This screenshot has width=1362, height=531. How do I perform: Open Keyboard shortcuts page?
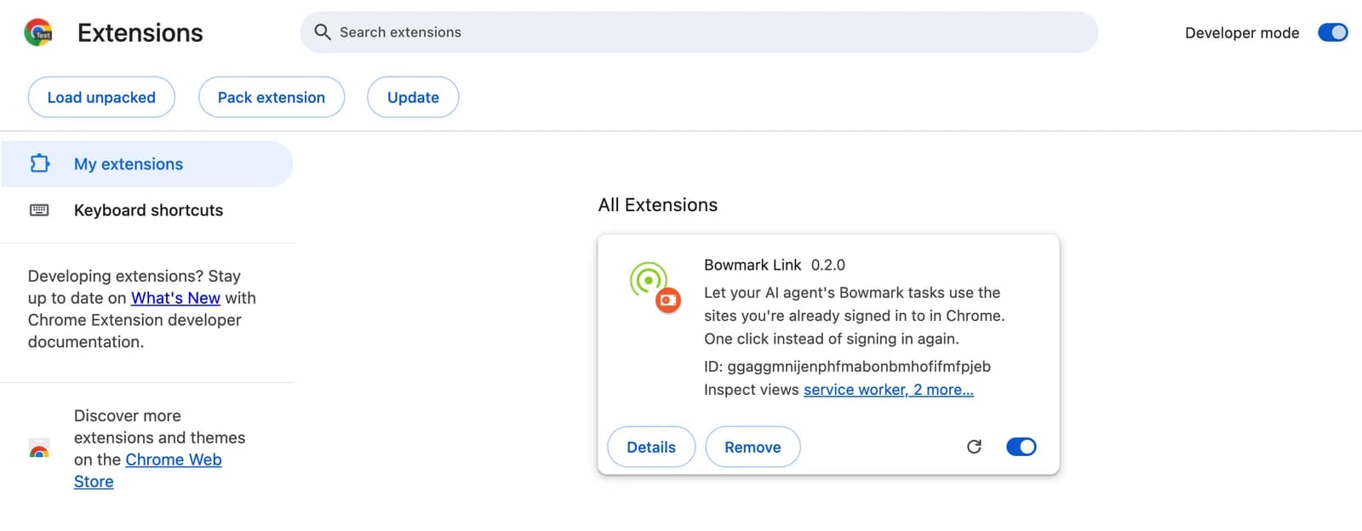[x=146, y=210]
